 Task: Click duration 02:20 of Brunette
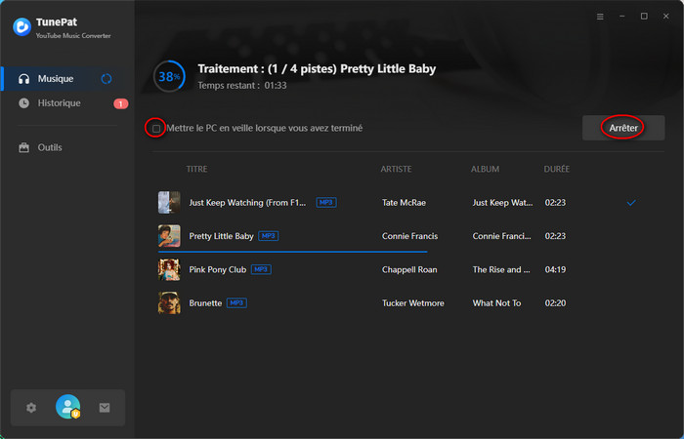(555, 303)
